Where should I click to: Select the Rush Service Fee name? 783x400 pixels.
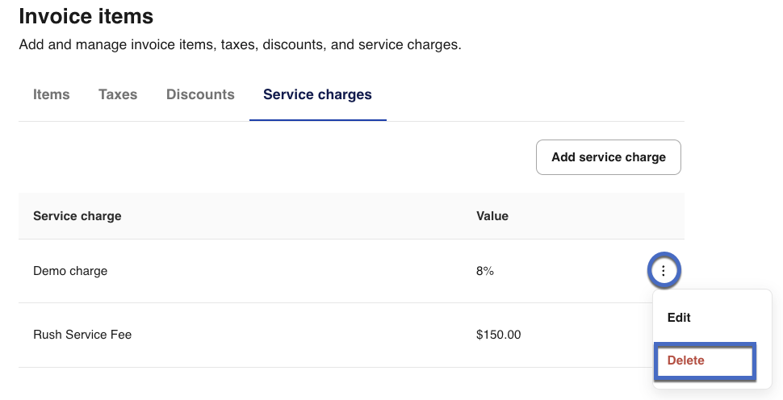pyautogui.click(x=82, y=334)
